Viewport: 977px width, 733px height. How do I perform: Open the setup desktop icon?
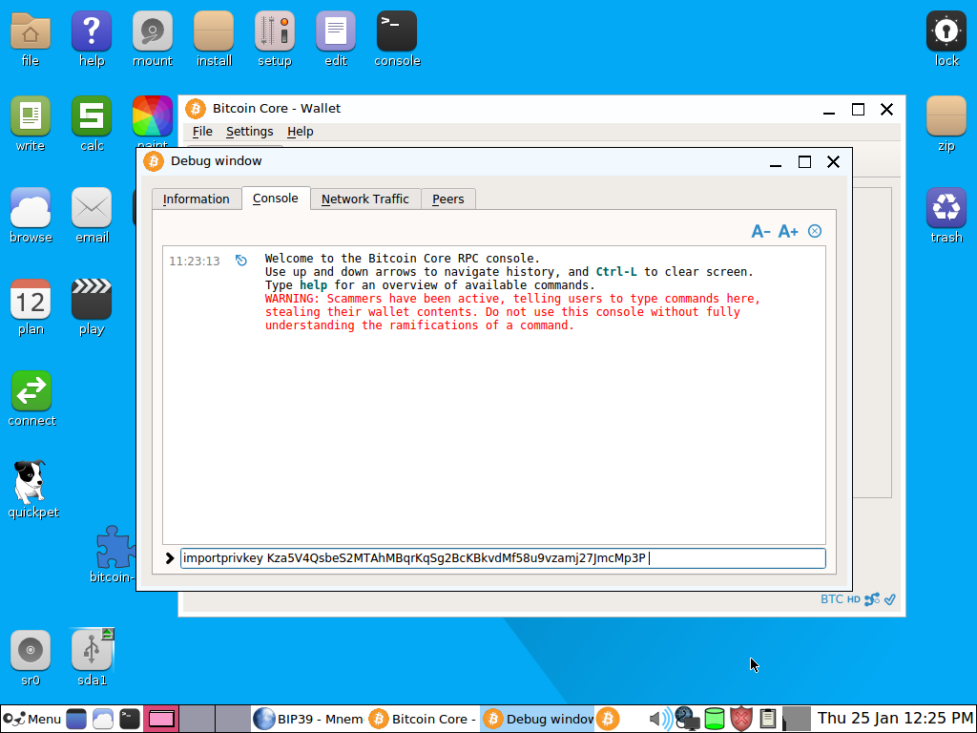(x=275, y=39)
